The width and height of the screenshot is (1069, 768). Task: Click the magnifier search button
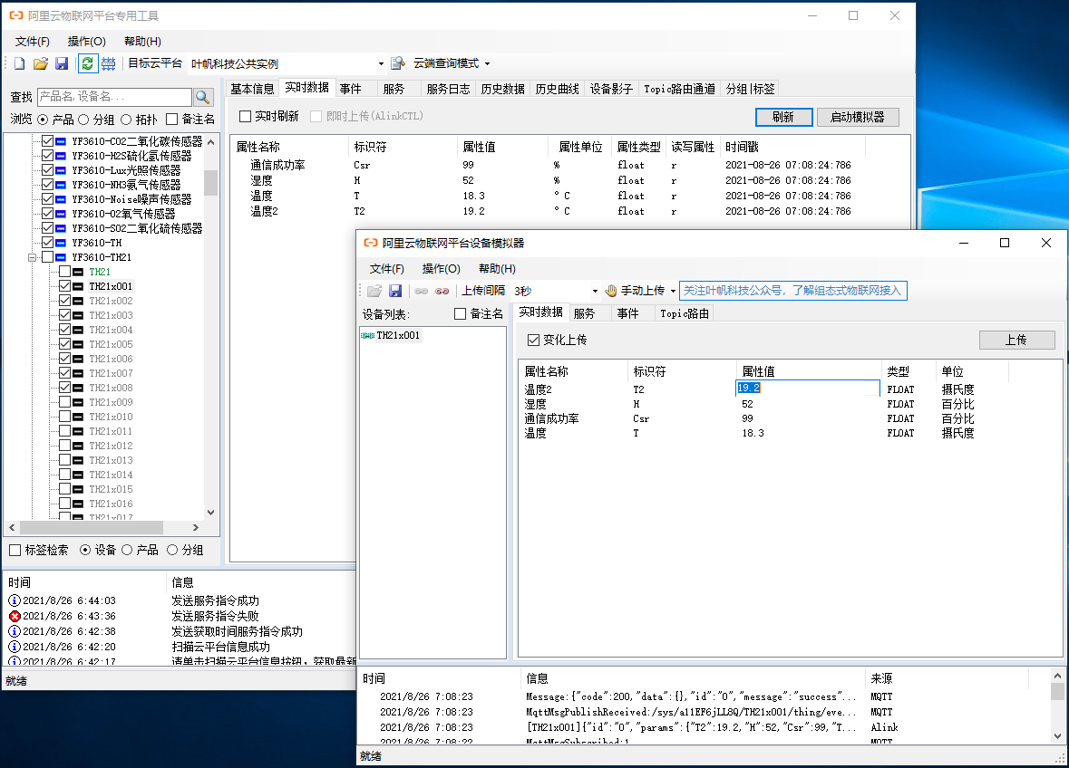[x=202, y=98]
